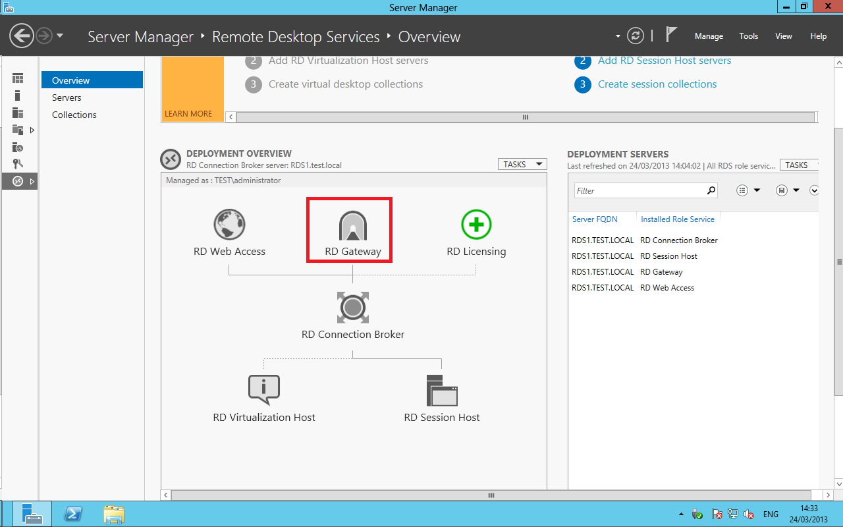The image size is (843, 527).
Task: Click the RD Web Access globe icon
Action: click(229, 225)
